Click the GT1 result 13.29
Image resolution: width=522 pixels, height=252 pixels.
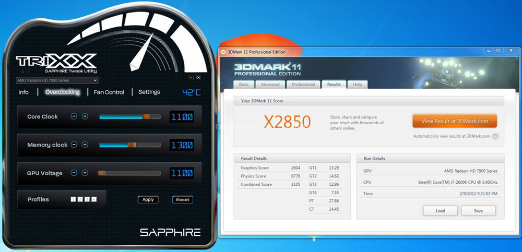coord(334,168)
